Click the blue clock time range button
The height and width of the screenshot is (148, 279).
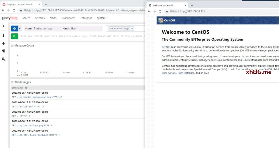14,29
